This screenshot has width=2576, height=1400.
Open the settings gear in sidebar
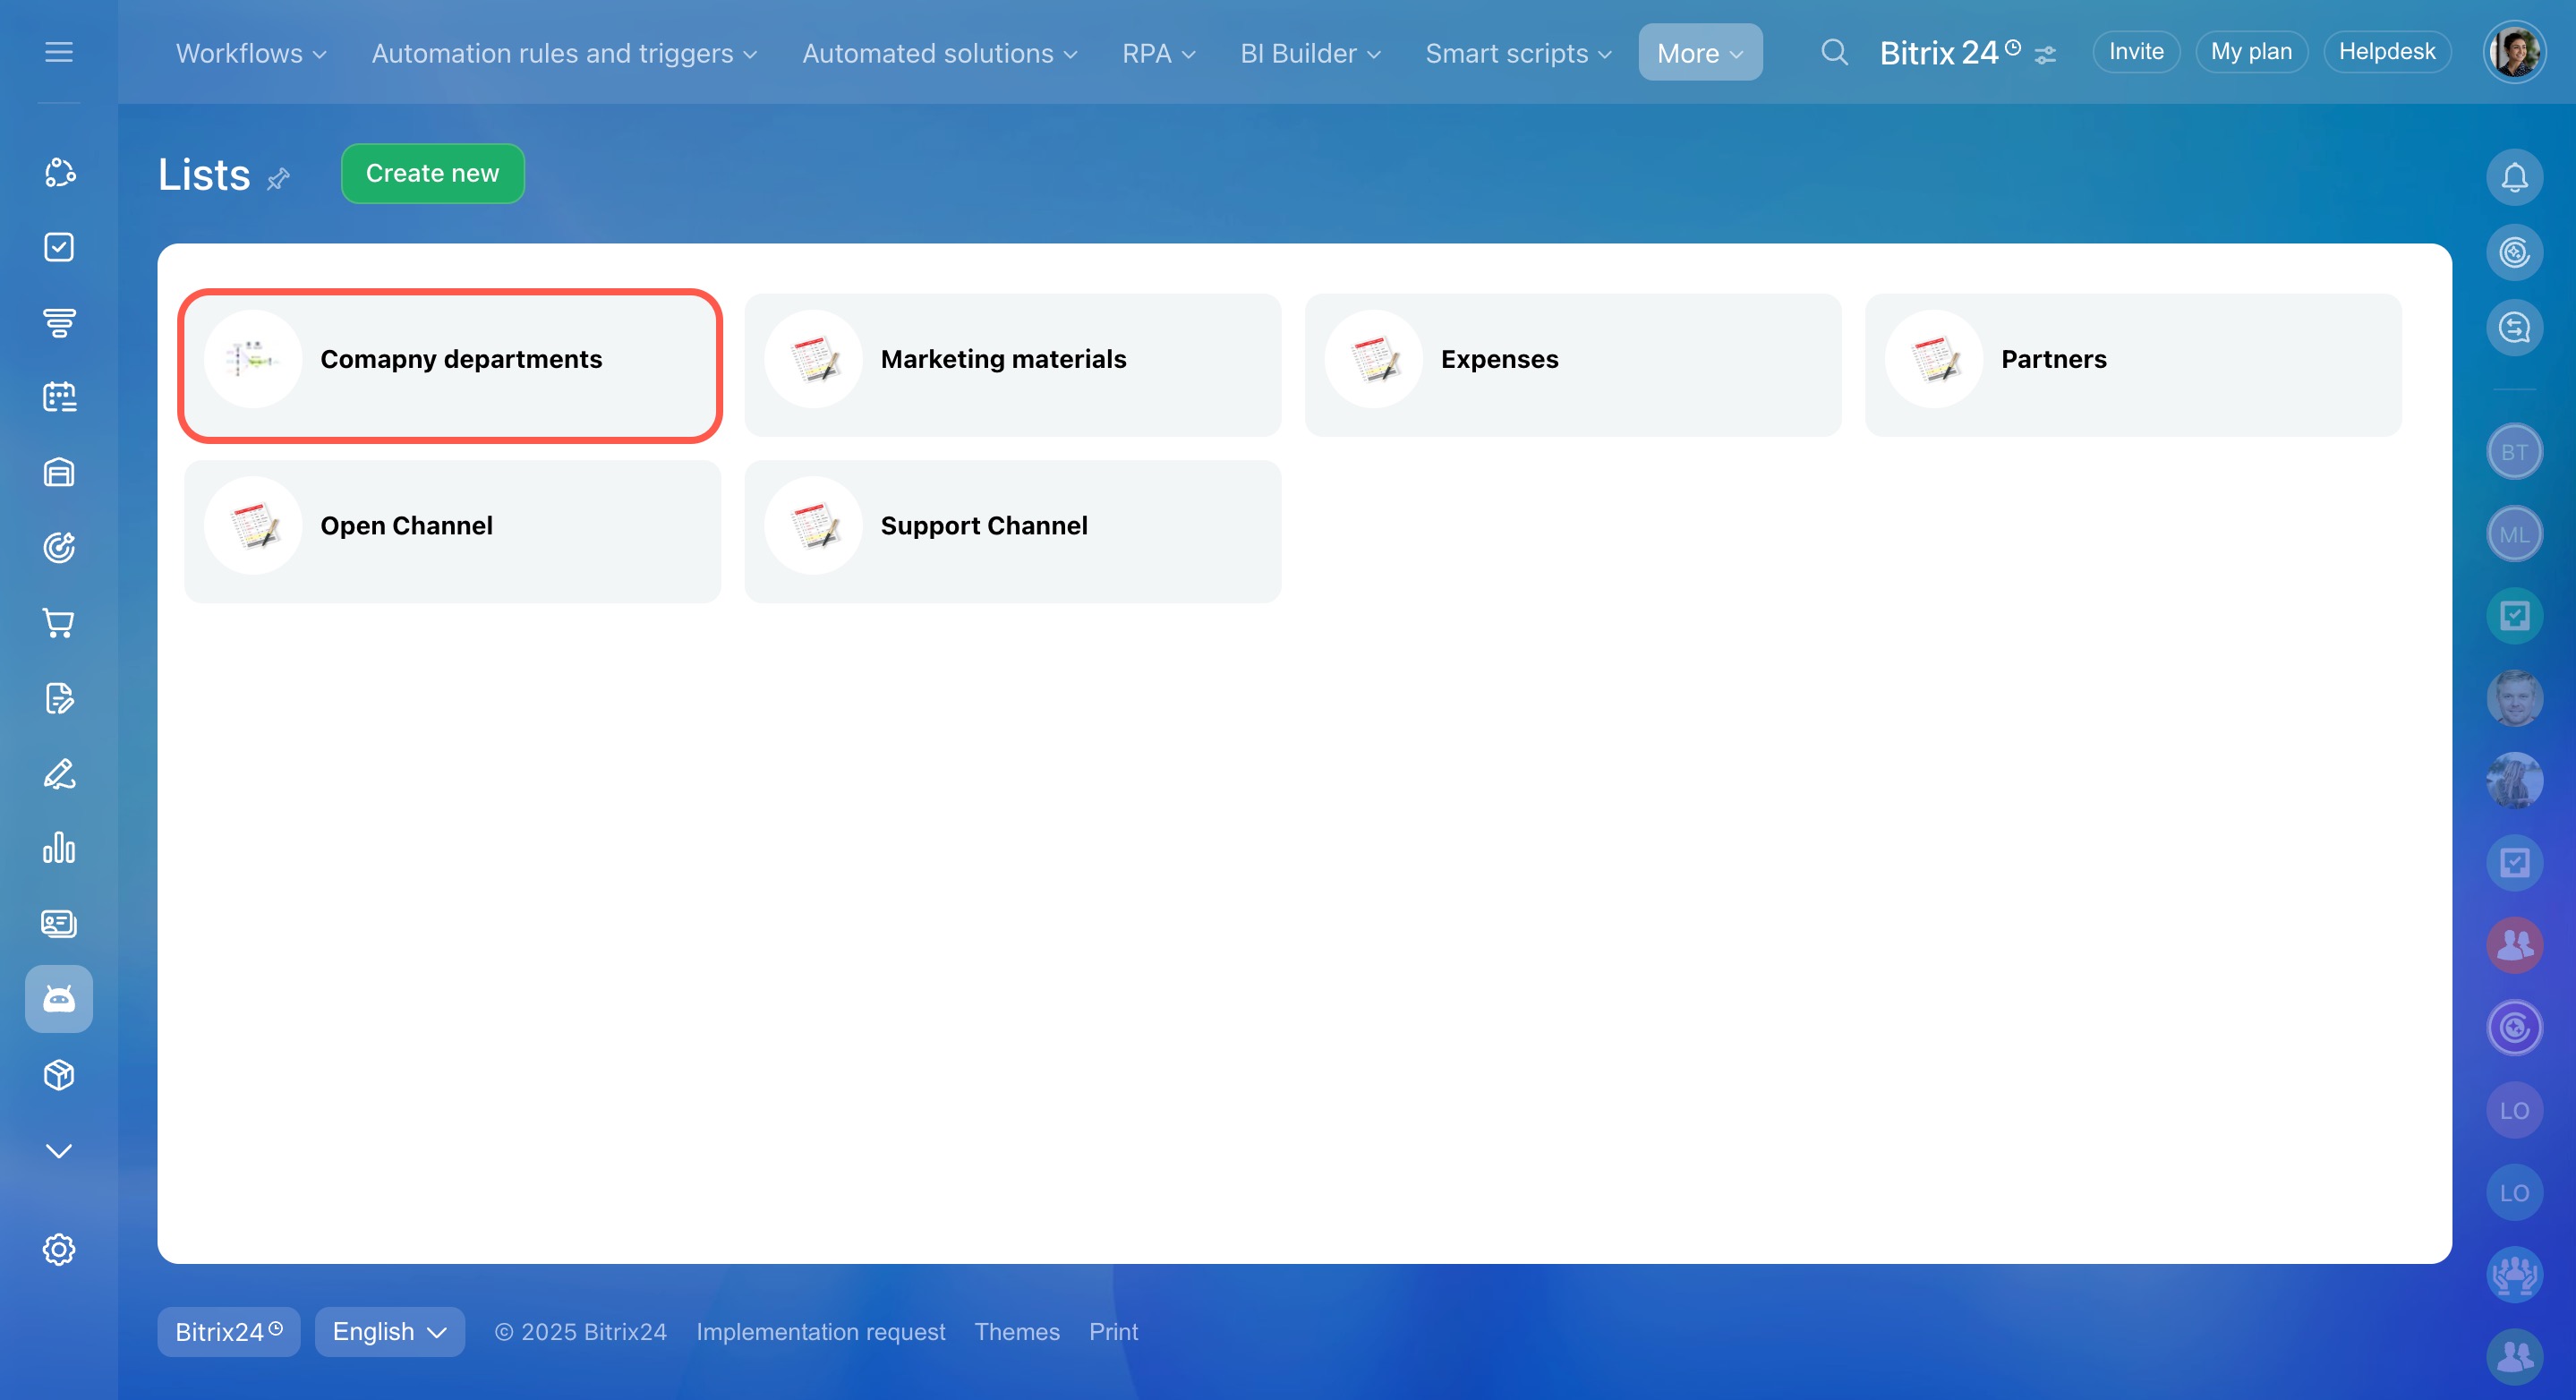click(59, 1249)
